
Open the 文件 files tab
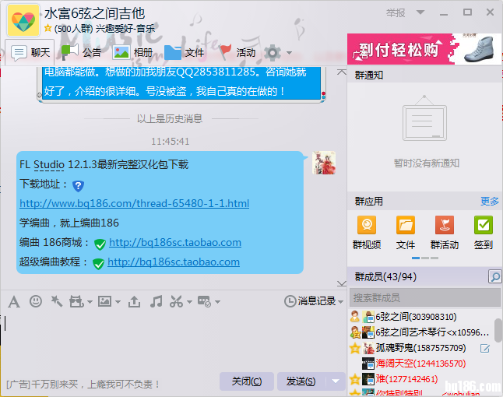(184, 52)
